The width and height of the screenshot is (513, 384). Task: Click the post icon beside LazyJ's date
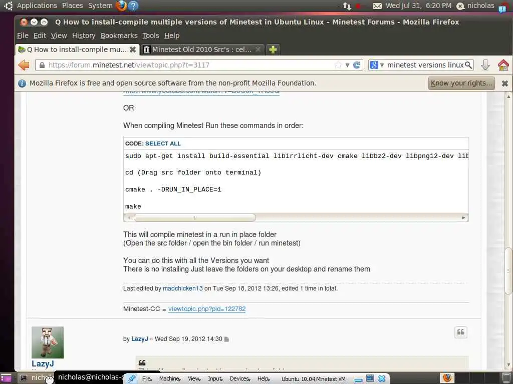[x=227, y=339]
